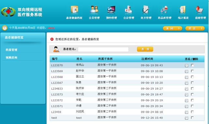Click registration time 09-12-26 15:40
The height and width of the screenshot is (124, 209).
tap(152, 118)
